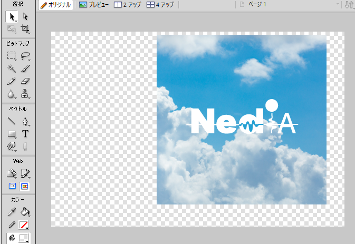Select the Paint Bucket tool
Image resolution: width=355 pixels, height=244 pixels.
click(x=25, y=212)
